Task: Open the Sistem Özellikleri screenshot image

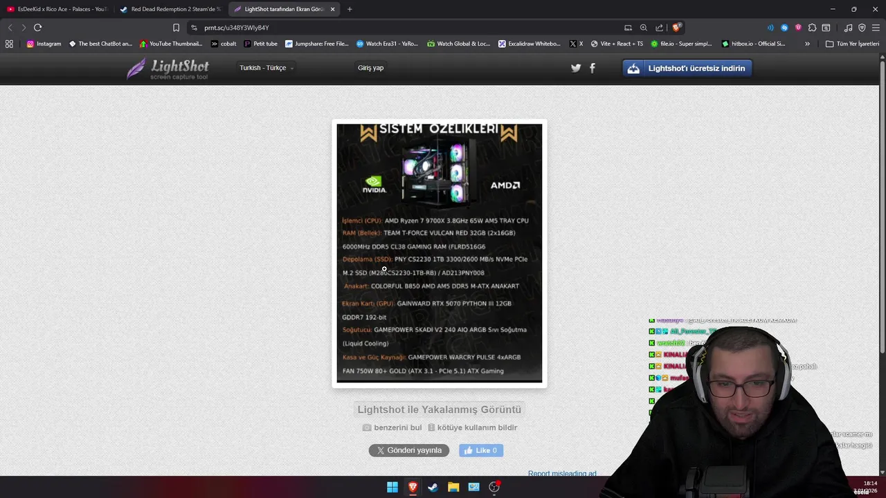Action: pyautogui.click(x=440, y=253)
